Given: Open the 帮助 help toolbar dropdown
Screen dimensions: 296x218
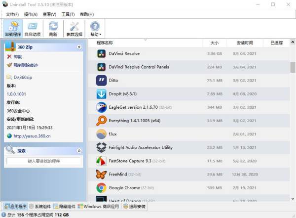Looking at the screenshot, I should pos(96,29).
